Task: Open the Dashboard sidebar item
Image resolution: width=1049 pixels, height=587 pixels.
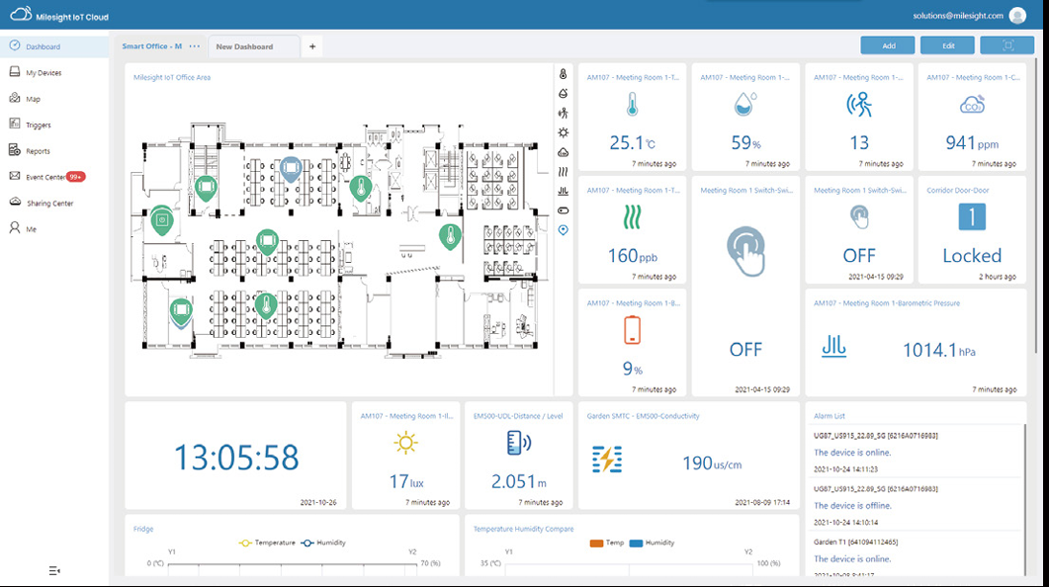Action: (53, 46)
